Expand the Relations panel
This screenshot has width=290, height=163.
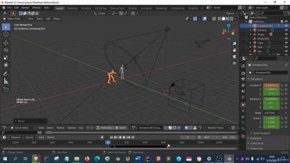click(x=256, y=138)
